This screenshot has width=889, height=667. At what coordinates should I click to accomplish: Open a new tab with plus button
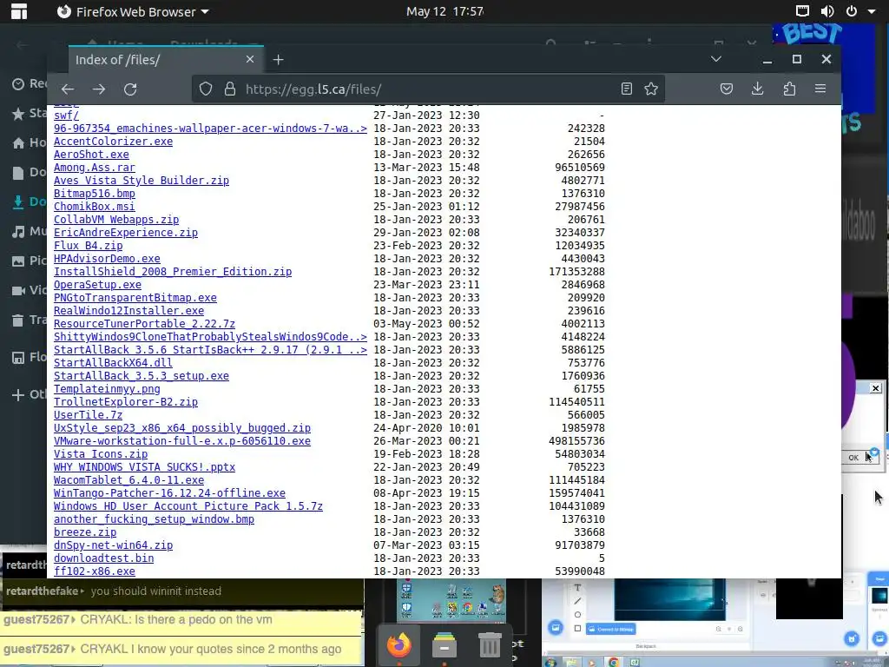click(x=278, y=60)
